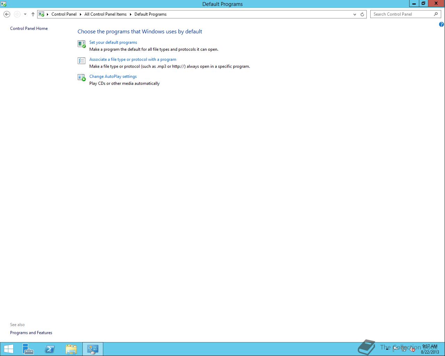445x356 pixels.
Task: Click the Set your default programs icon
Action: point(81,44)
